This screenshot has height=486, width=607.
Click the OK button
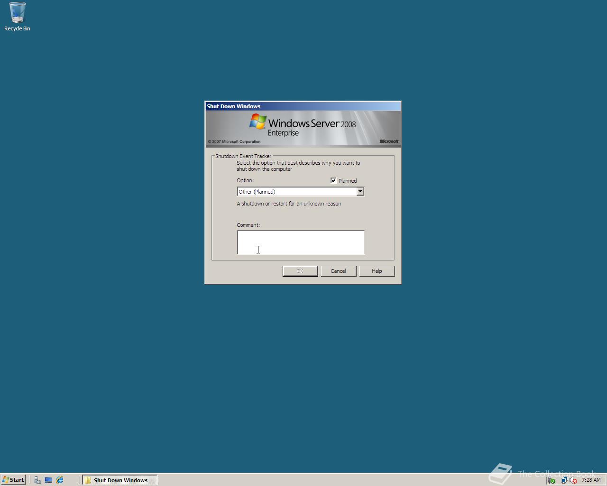pos(300,271)
